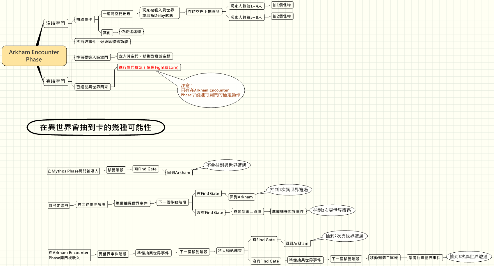The width and height of the screenshot is (494, 266).
Task: Click the 移動階段 node after Mythos Phase
Action: point(116,170)
